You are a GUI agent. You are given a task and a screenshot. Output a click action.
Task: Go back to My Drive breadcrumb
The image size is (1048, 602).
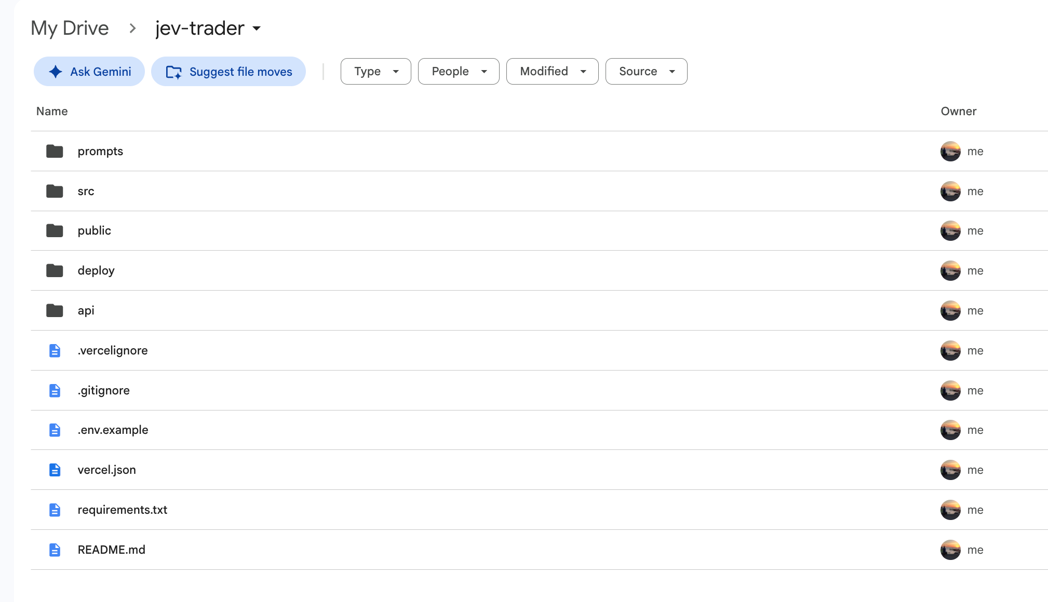tap(70, 28)
